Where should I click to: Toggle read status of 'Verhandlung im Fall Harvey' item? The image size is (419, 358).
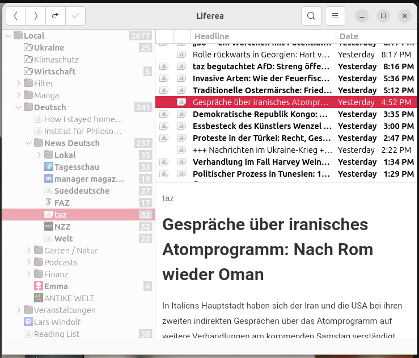coord(164,162)
